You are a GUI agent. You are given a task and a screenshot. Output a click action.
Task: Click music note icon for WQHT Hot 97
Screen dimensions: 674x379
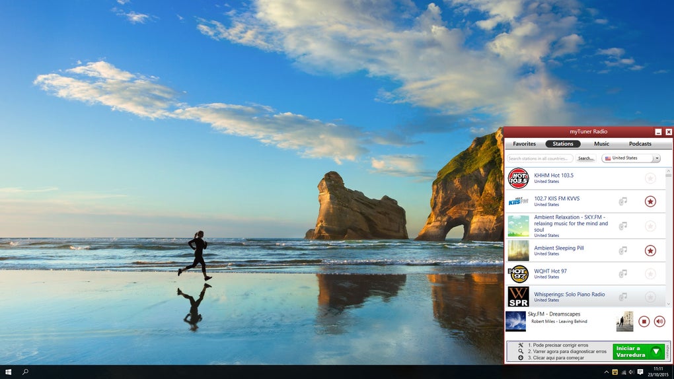[623, 273]
